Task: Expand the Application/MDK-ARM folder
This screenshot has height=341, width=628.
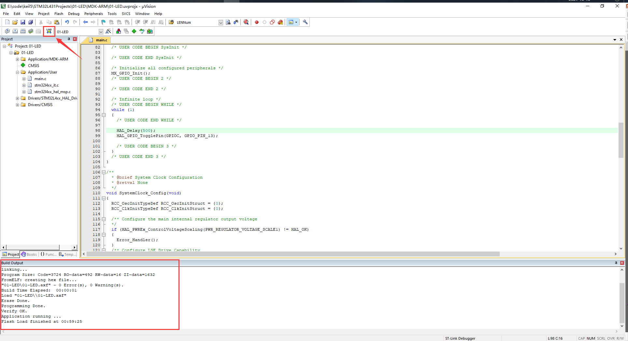Action: [x=18, y=59]
